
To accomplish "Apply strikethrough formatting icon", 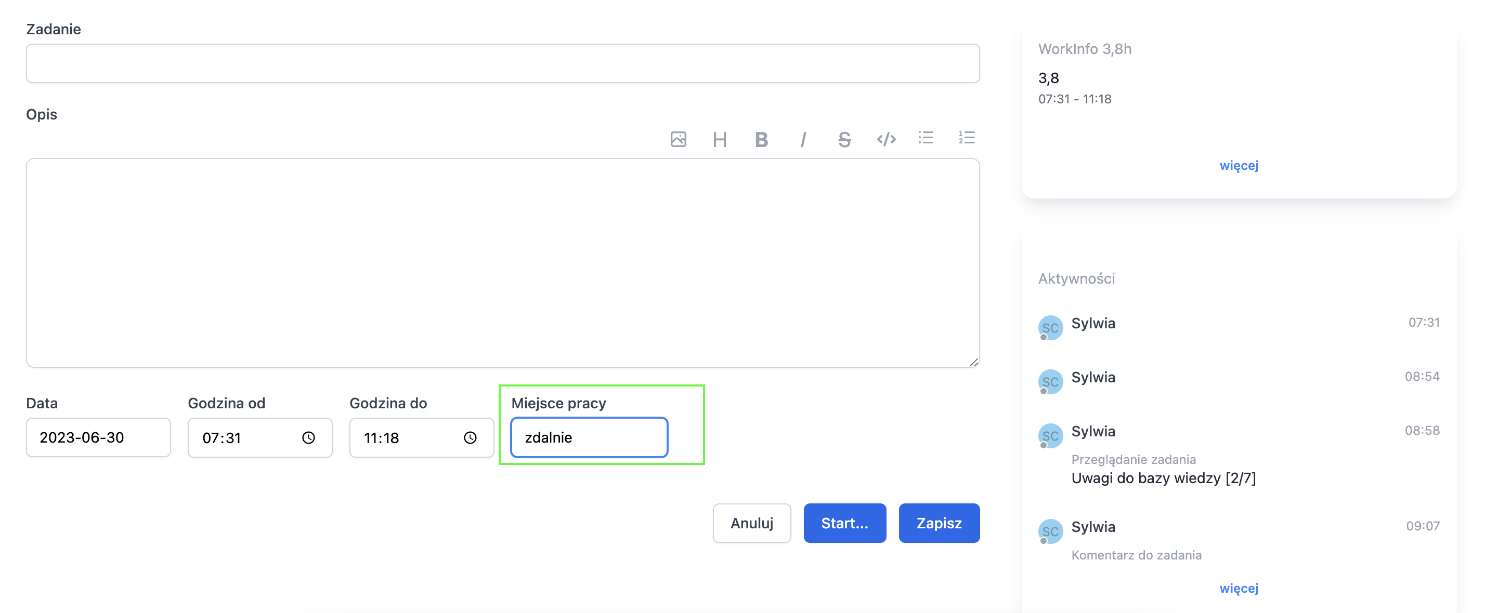I will [844, 139].
